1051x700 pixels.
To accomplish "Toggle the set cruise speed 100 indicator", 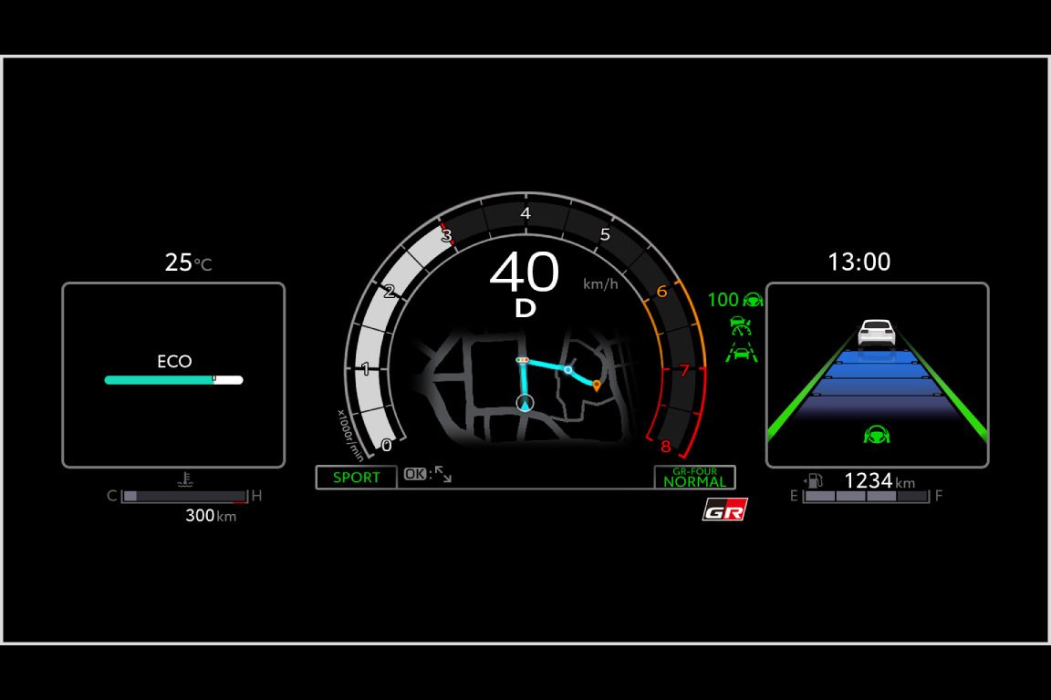I will point(723,299).
